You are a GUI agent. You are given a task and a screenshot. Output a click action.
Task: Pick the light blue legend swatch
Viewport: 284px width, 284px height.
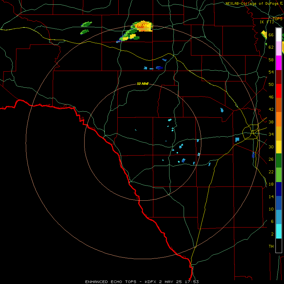(279, 217)
